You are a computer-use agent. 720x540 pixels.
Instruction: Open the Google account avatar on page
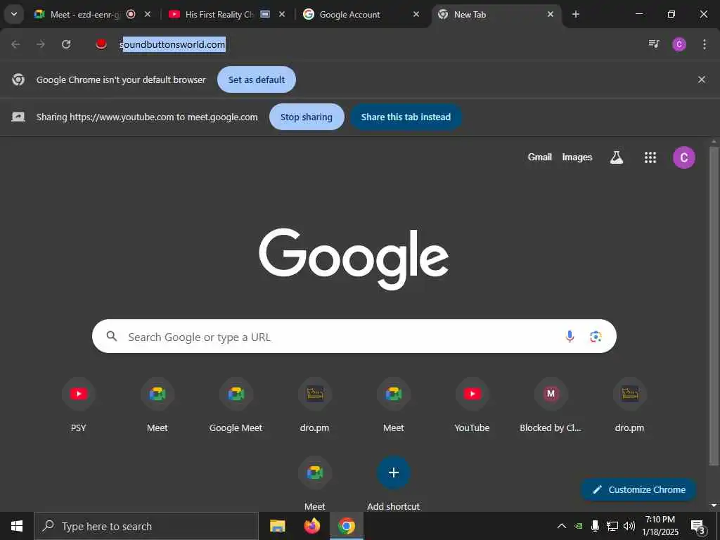[x=683, y=157]
